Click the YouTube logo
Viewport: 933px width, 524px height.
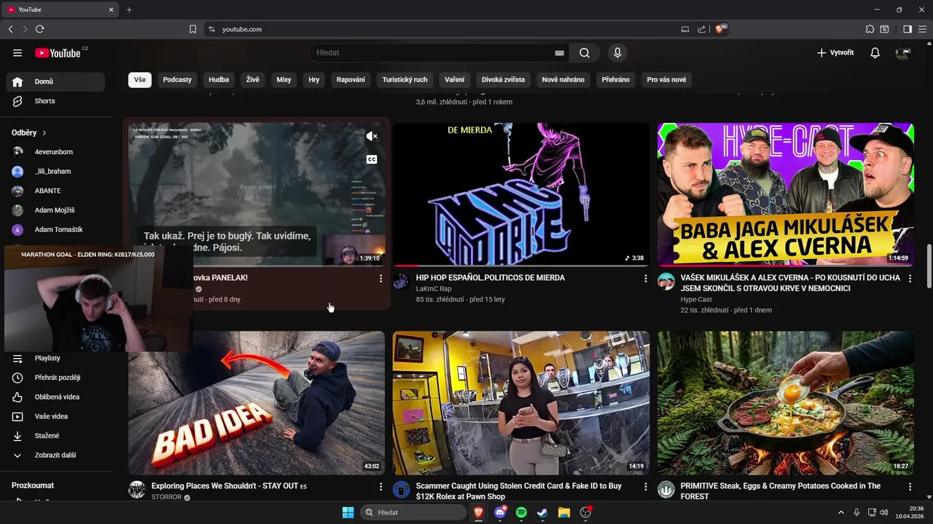(58, 52)
